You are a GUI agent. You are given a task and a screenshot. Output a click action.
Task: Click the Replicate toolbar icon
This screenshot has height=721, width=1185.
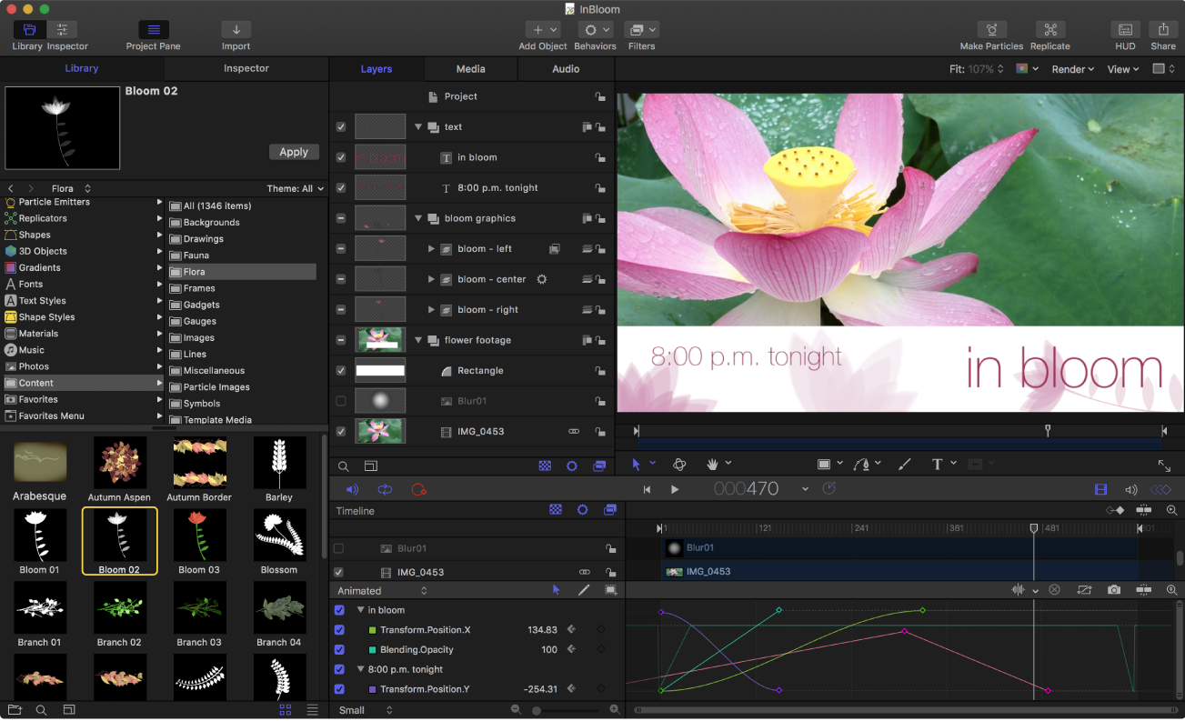(x=1049, y=30)
